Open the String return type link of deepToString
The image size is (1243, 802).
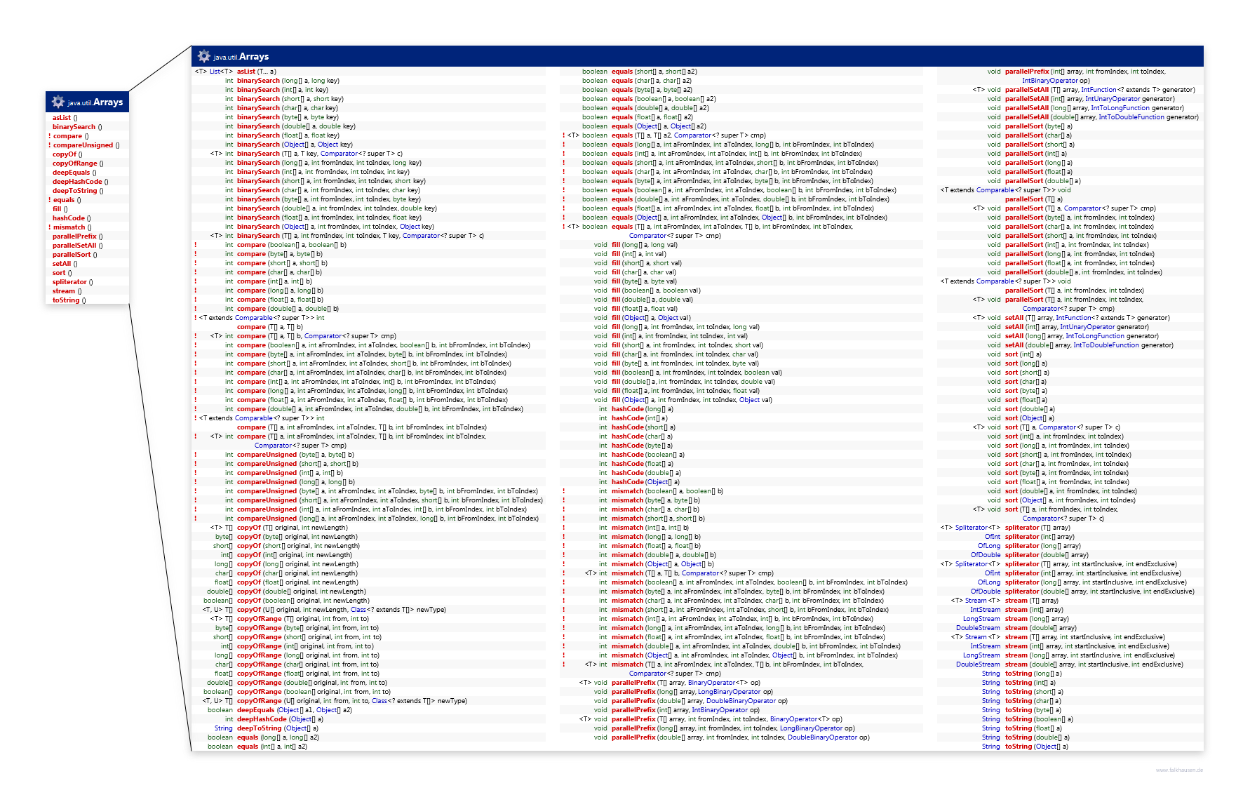[224, 728]
